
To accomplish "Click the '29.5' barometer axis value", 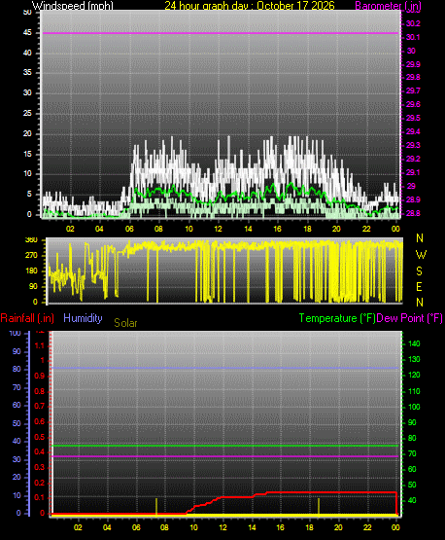I will pos(413,118).
